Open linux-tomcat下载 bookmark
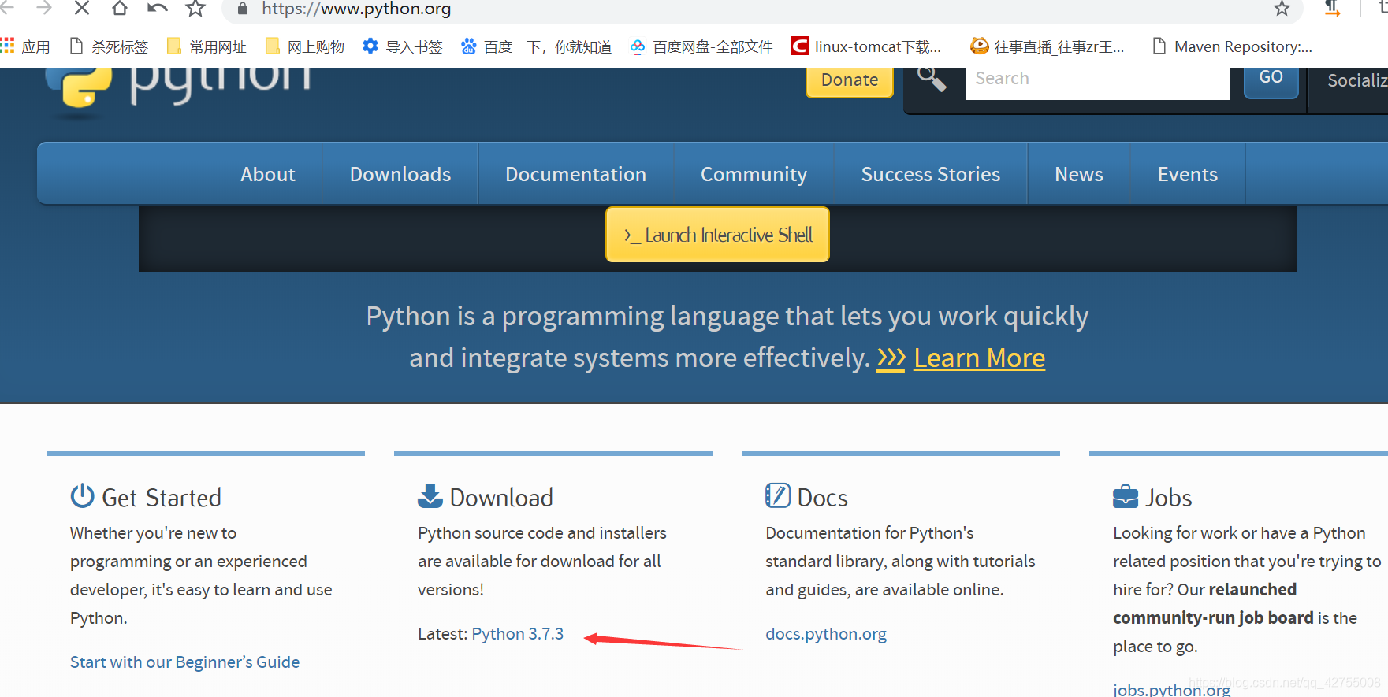 pyautogui.click(x=866, y=46)
